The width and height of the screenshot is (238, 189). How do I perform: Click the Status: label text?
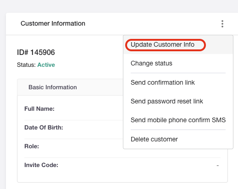coord(26,65)
